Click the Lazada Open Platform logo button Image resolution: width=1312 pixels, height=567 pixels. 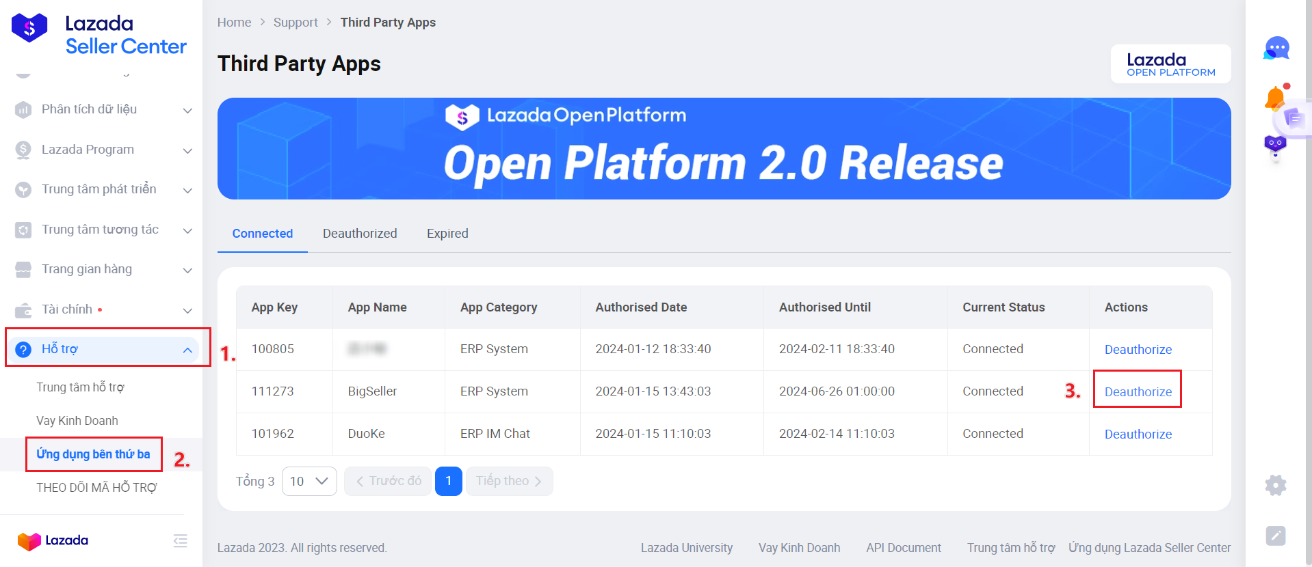(1170, 64)
